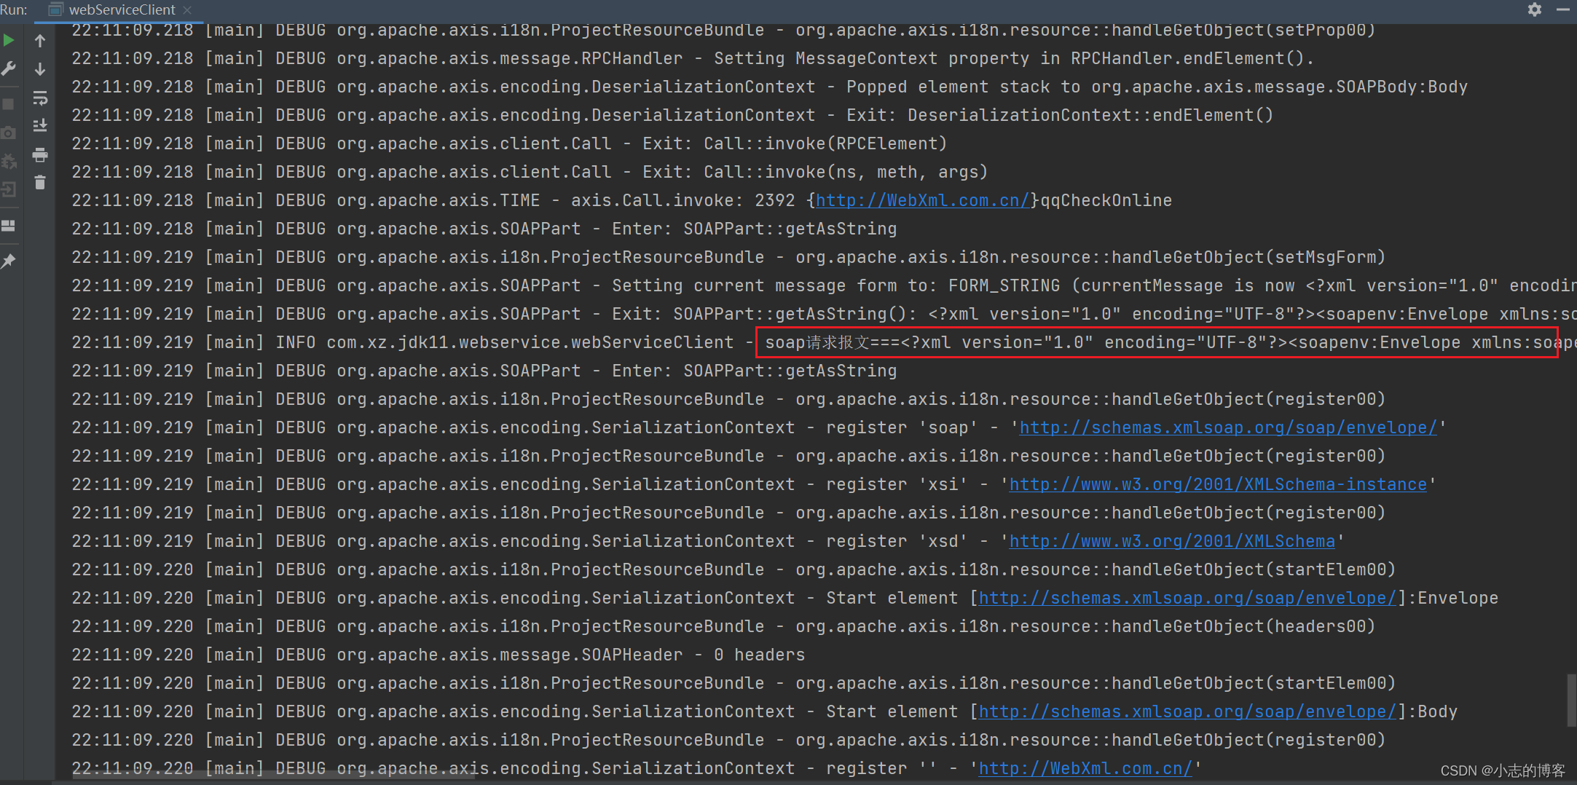Click the grey Stop process square
The width and height of the screenshot is (1577, 785).
pos(9,104)
